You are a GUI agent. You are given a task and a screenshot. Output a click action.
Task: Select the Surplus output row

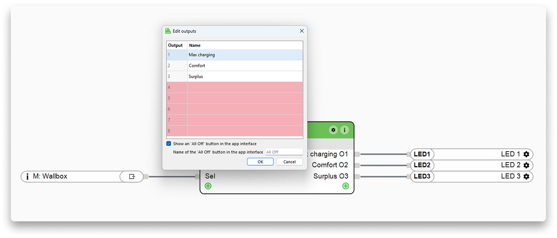click(235, 76)
